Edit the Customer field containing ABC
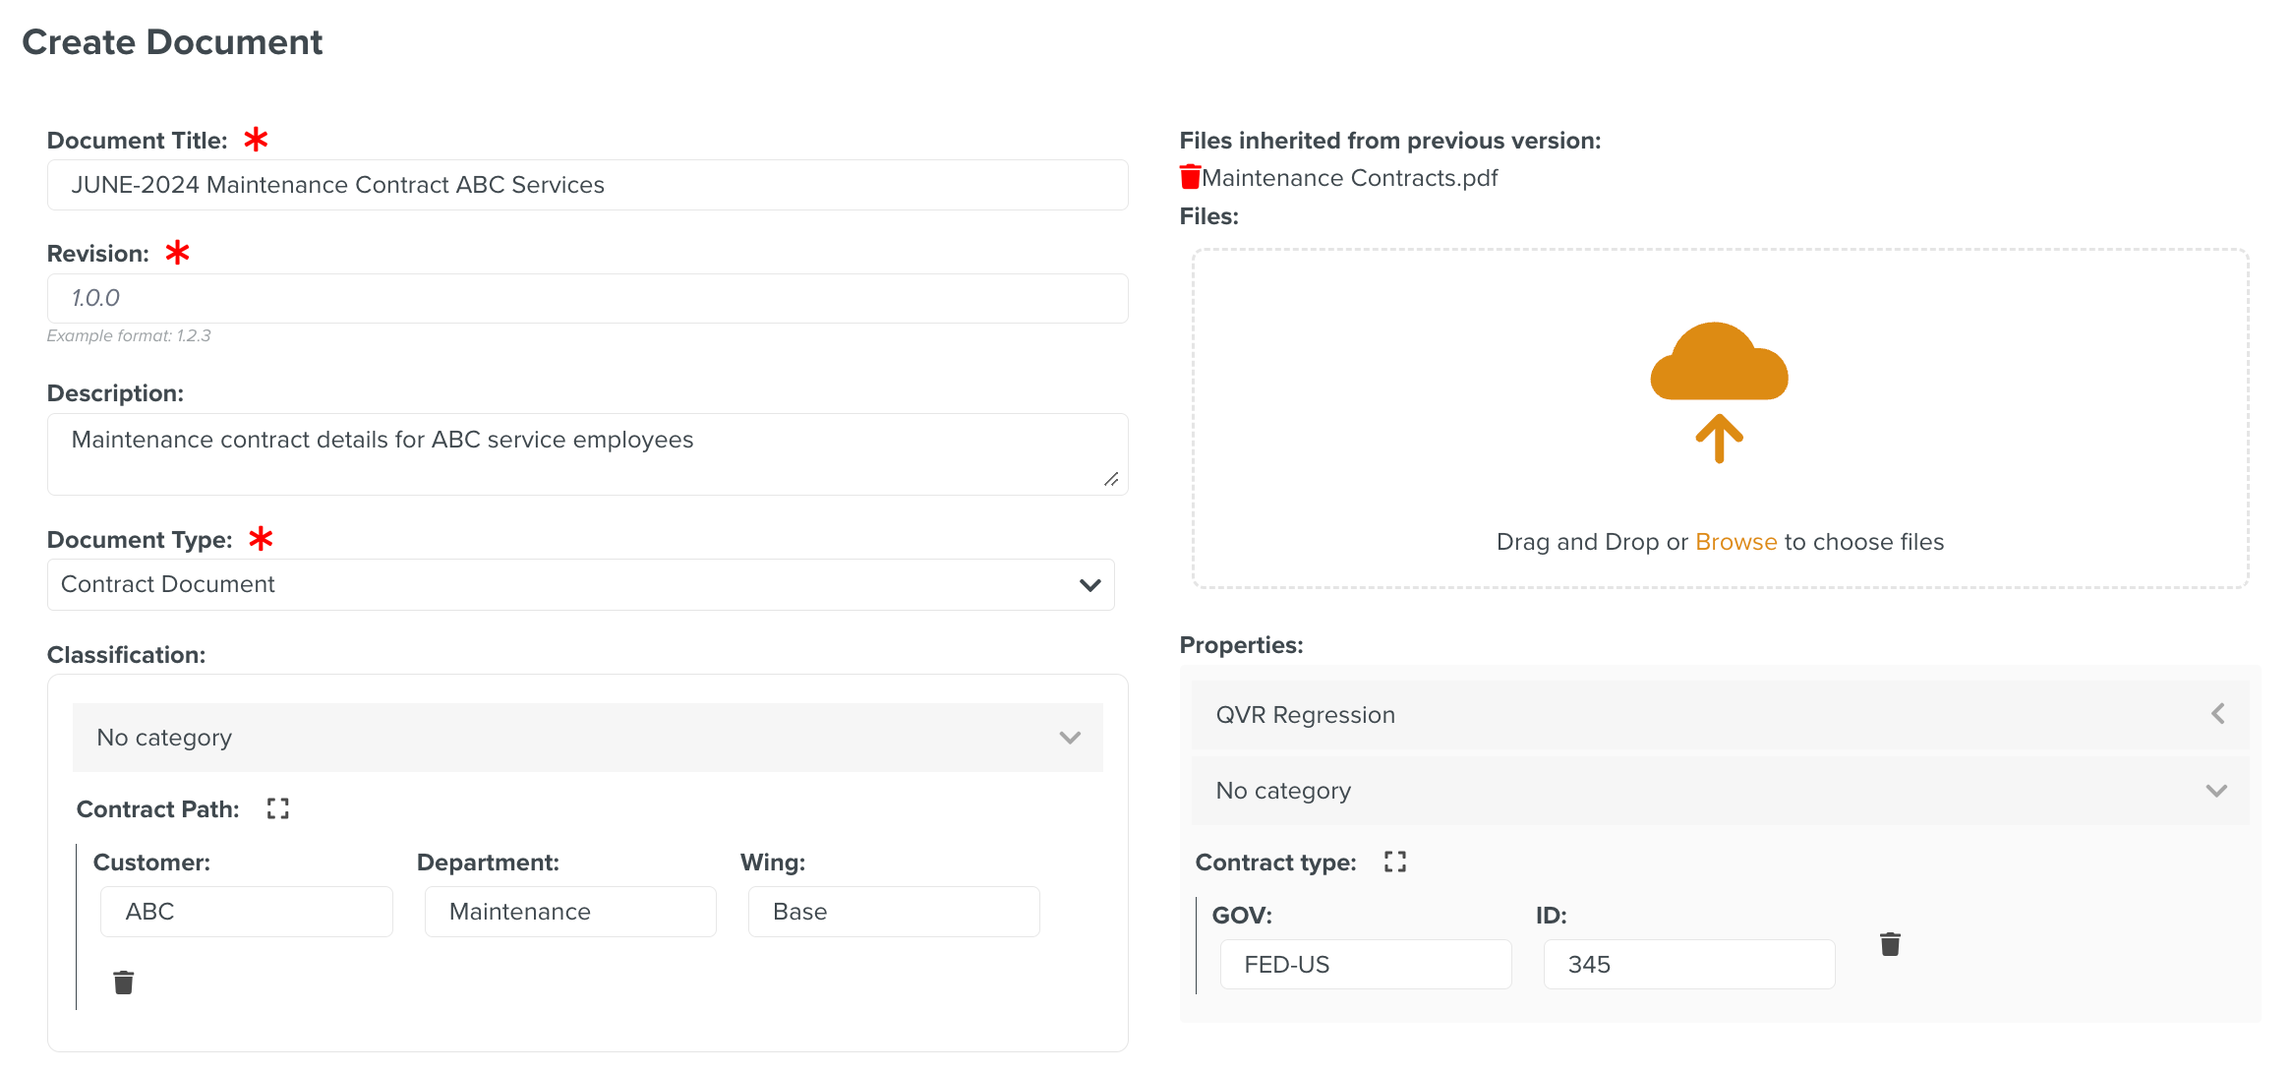Image resolution: width=2295 pixels, height=1072 pixels. (x=246, y=912)
